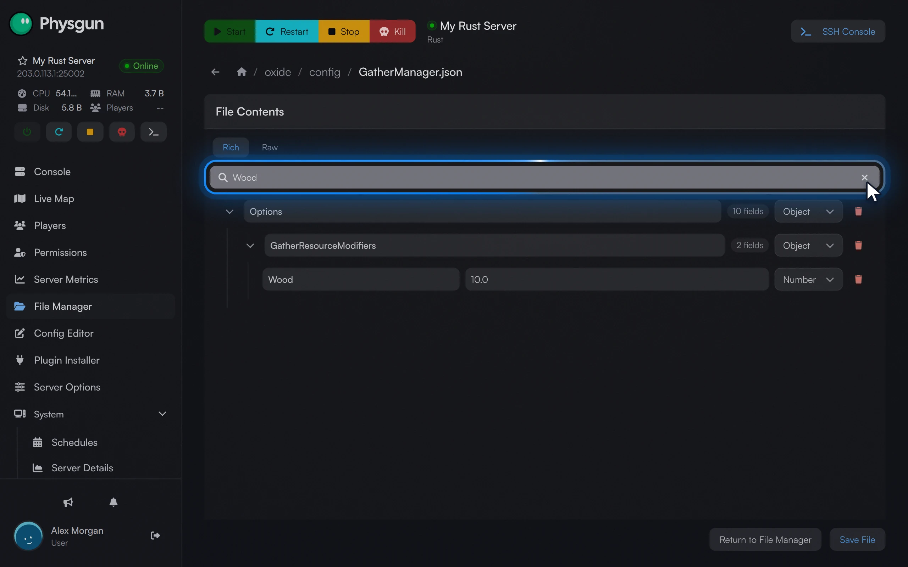The height and width of the screenshot is (567, 908).
Task: Click the Wood search field
Action: point(544,178)
